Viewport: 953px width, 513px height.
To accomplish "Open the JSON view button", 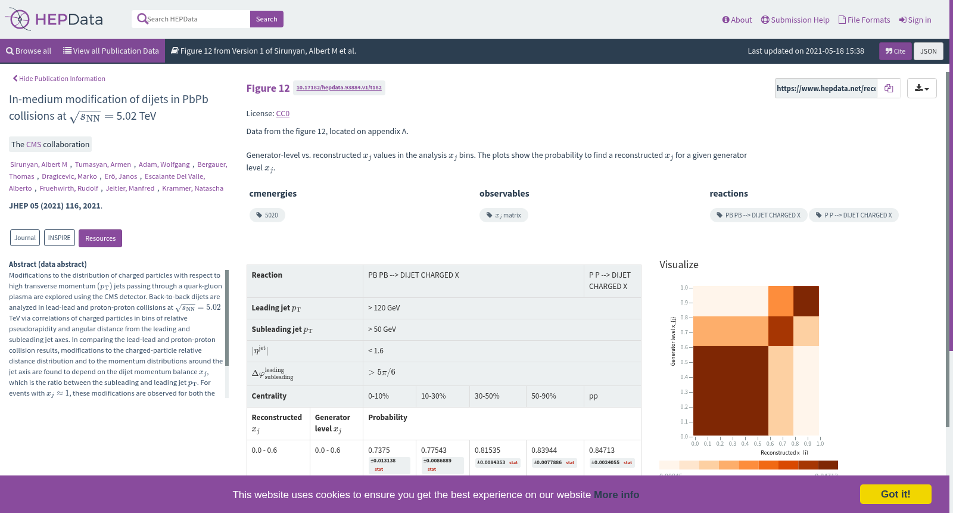I will 929,51.
